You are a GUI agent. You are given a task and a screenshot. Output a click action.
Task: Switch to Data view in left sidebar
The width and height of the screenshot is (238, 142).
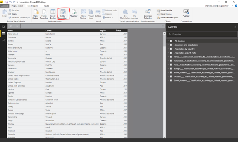pyautogui.click(x=3, y=34)
